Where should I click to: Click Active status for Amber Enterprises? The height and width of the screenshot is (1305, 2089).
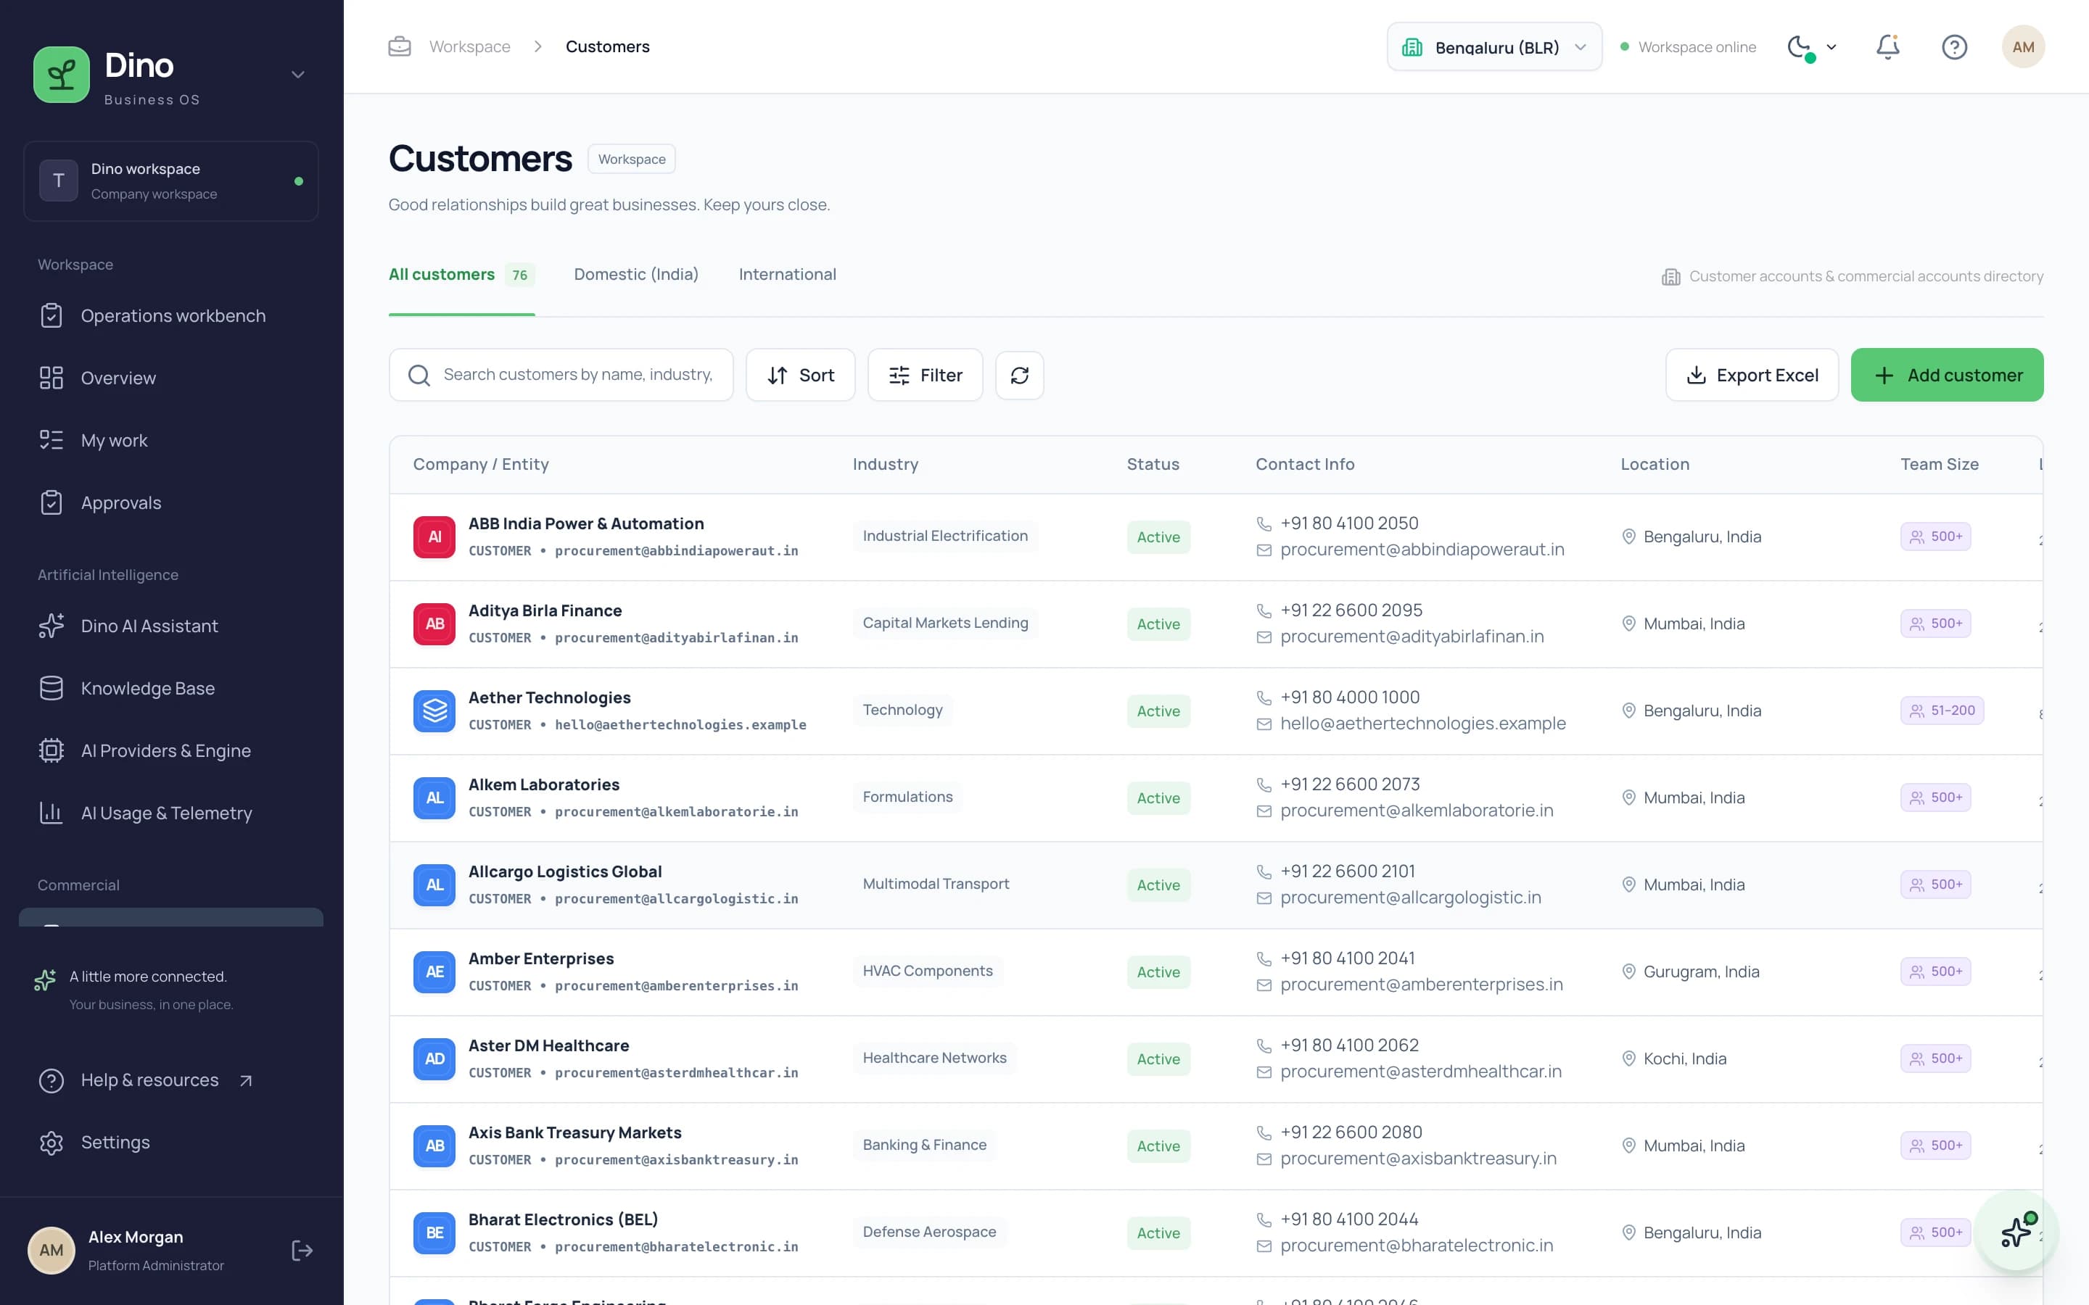[1158, 971]
